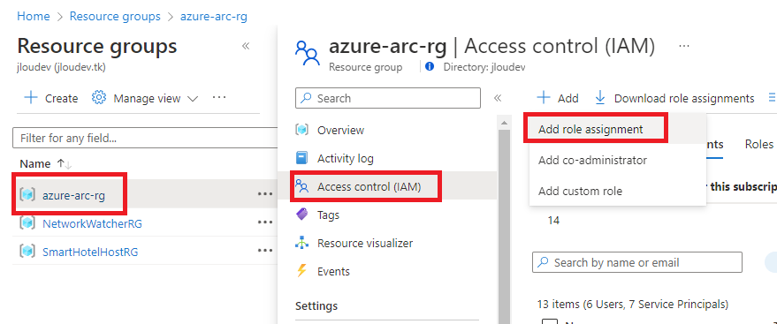The height and width of the screenshot is (324, 777).
Task: Open NetworkWatcherRG resource group
Action: pos(92,223)
